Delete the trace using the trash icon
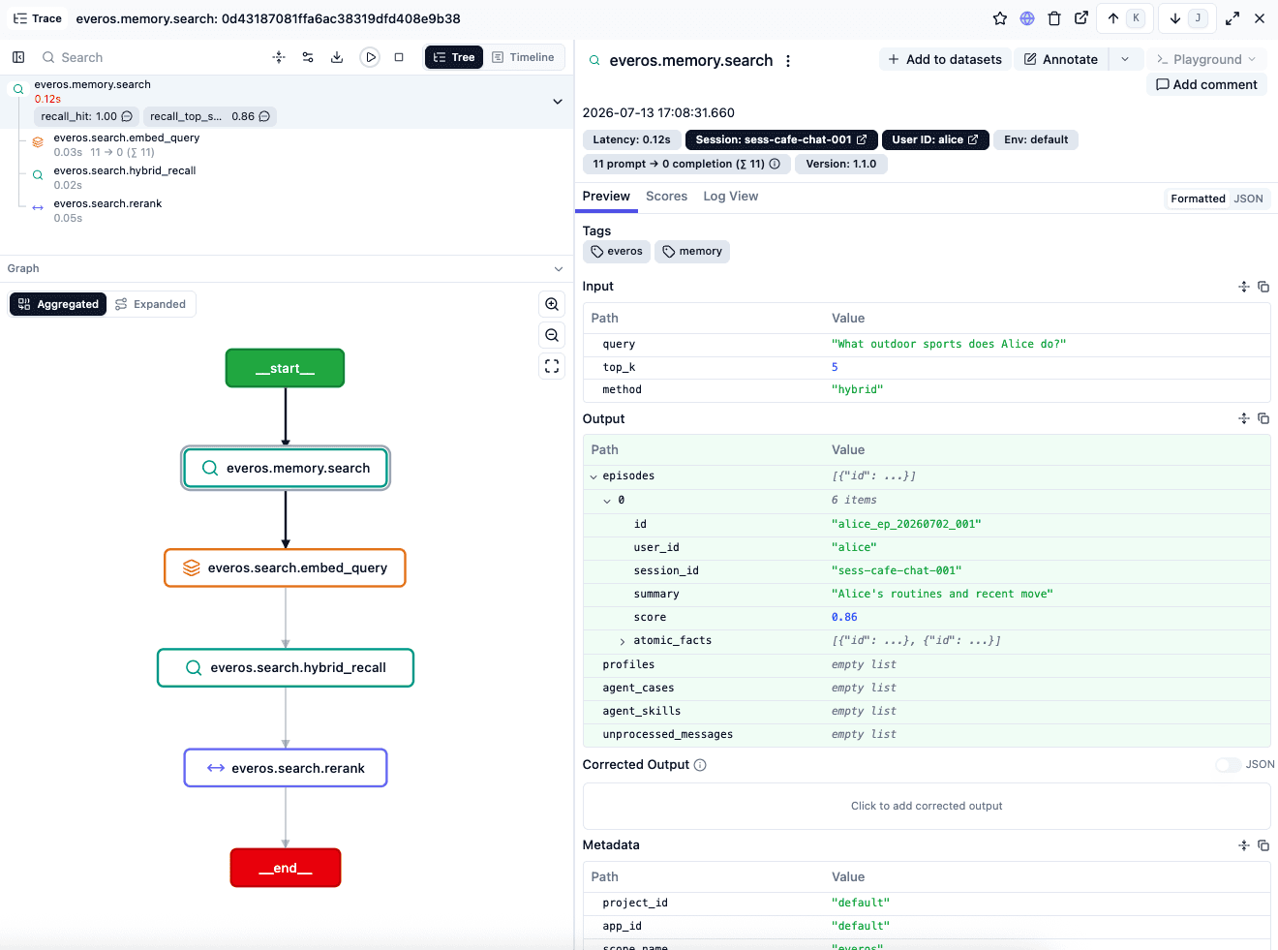 click(1054, 18)
